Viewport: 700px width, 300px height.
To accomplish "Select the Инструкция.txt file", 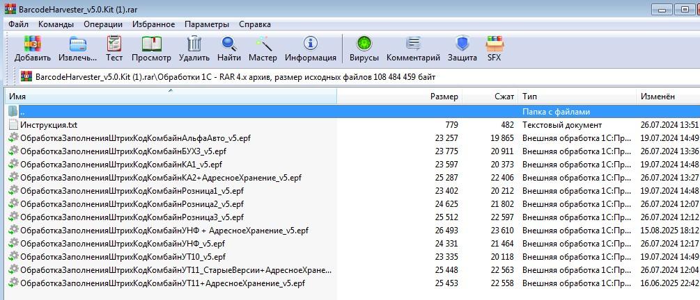I will click(x=49, y=125).
